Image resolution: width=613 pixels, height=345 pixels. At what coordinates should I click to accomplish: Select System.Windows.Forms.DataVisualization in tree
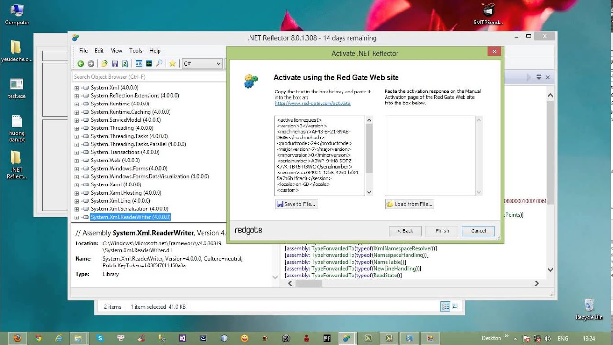tap(150, 177)
